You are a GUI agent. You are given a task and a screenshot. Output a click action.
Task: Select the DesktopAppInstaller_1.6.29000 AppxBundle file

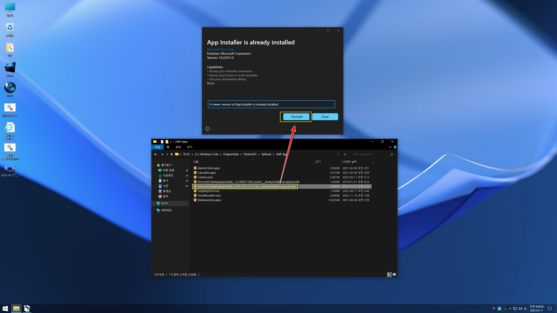pos(248,182)
